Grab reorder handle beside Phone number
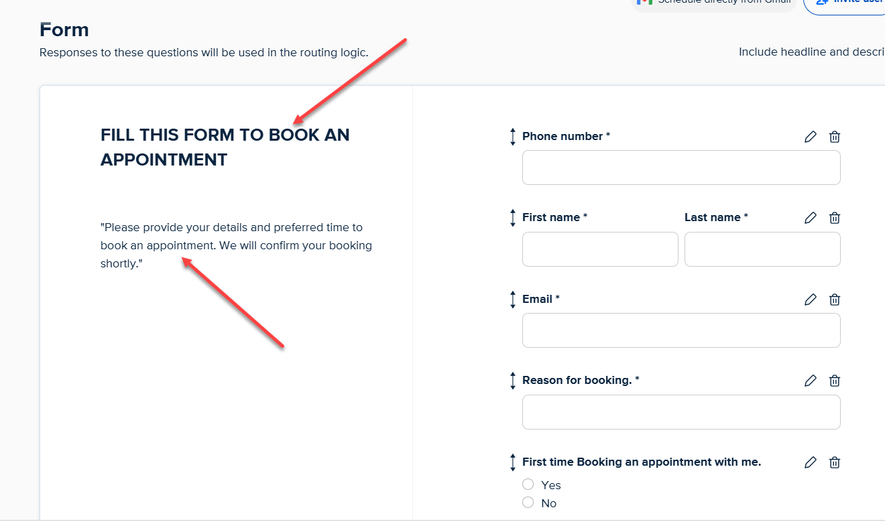 point(513,137)
